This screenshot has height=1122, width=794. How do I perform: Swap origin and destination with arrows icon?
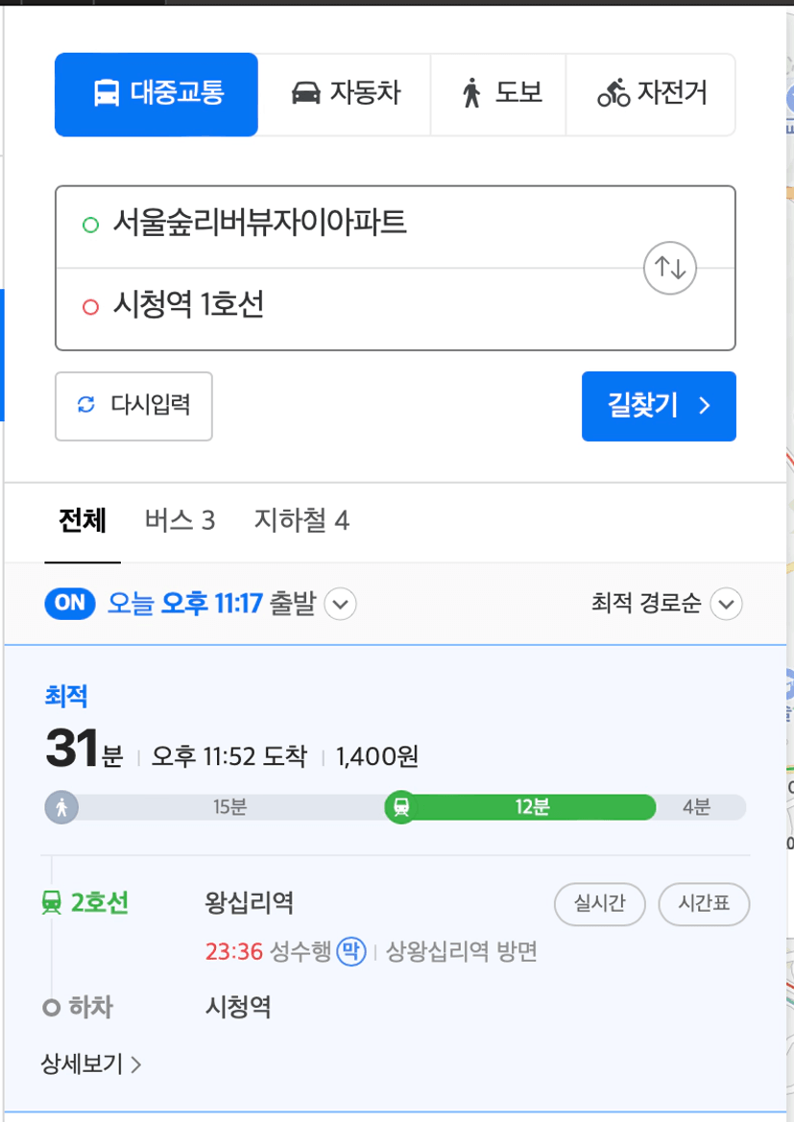point(669,269)
